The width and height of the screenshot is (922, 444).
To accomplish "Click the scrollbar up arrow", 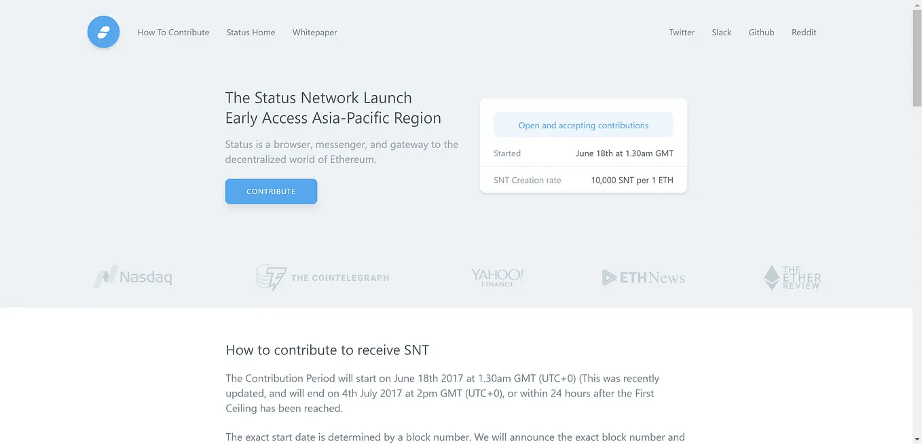I will point(917,5).
